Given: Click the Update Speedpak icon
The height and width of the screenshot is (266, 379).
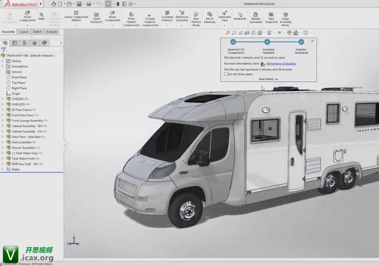Looking at the screenshot, I should coord(255,18).
